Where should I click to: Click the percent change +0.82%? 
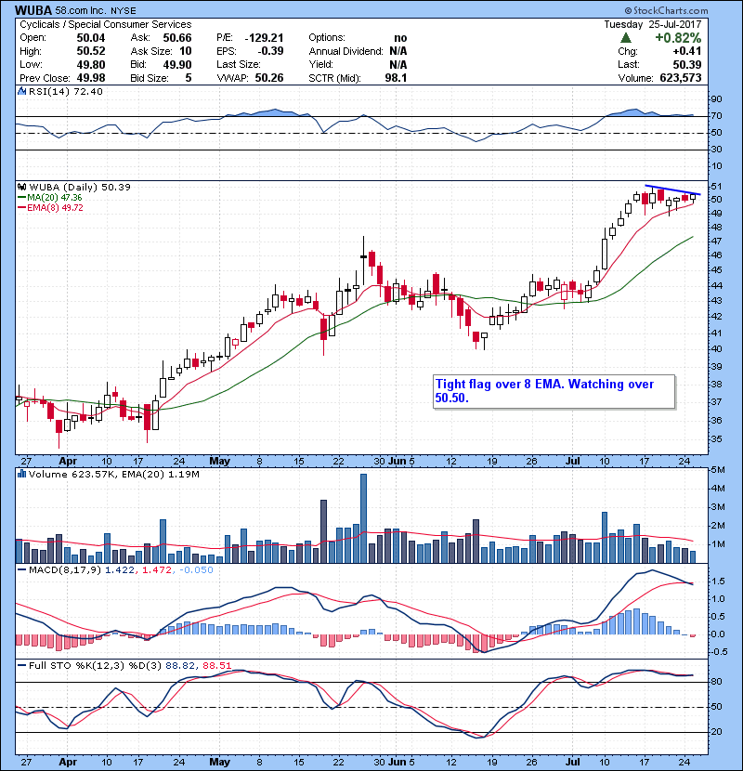(678, 38)
